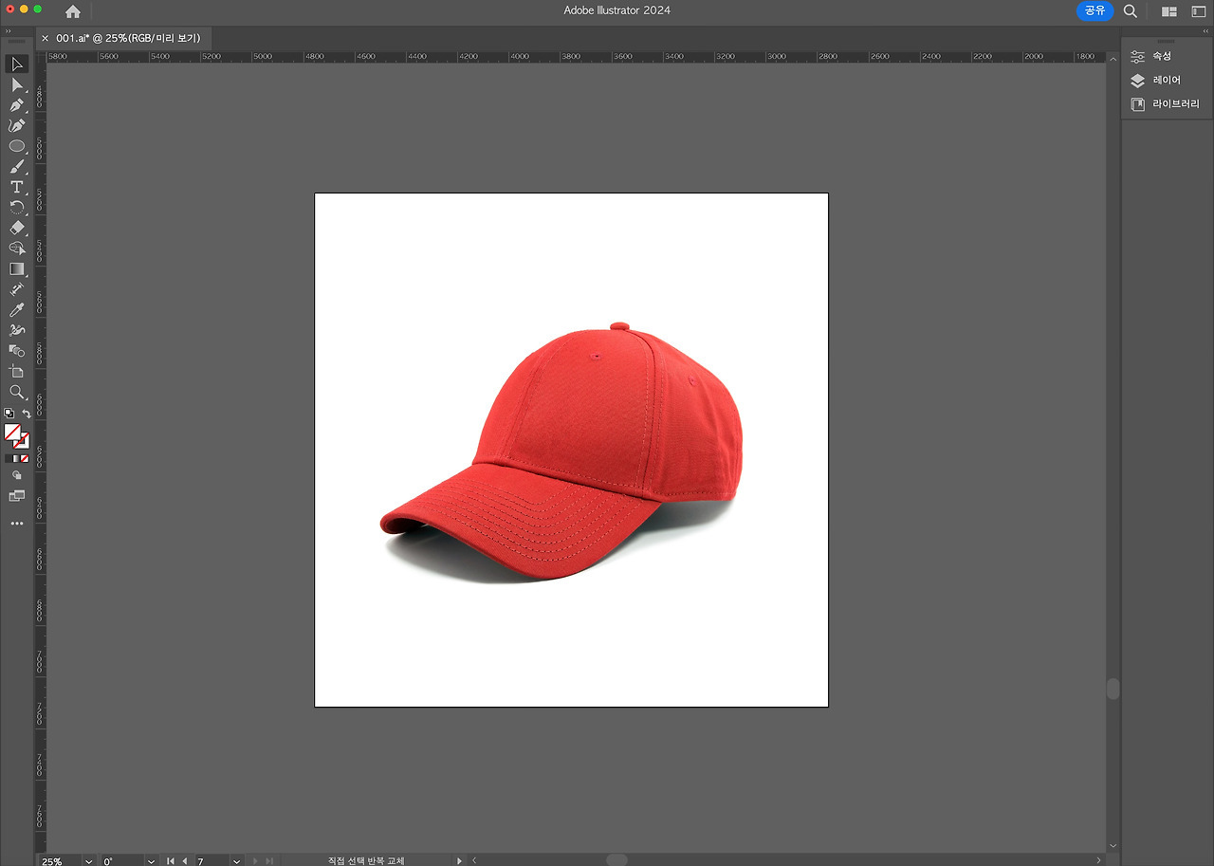This screenshot has height=866, width=1214.
Task: Select the Measure tool below the Gradient tool
Action: (x=17, y=289)
